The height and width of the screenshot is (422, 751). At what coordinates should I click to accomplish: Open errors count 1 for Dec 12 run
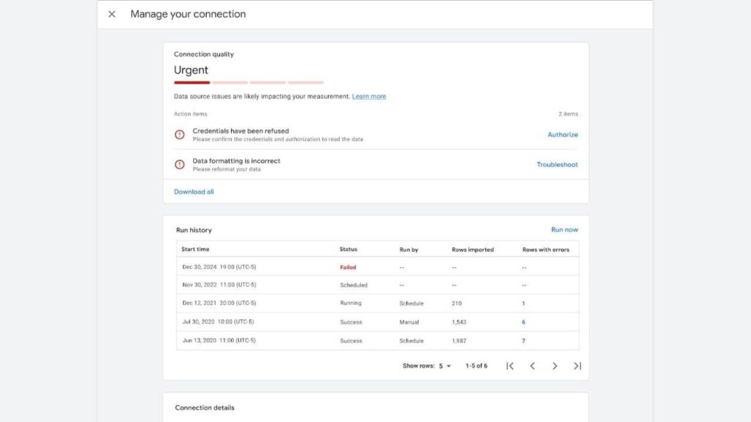click(524, 303)
